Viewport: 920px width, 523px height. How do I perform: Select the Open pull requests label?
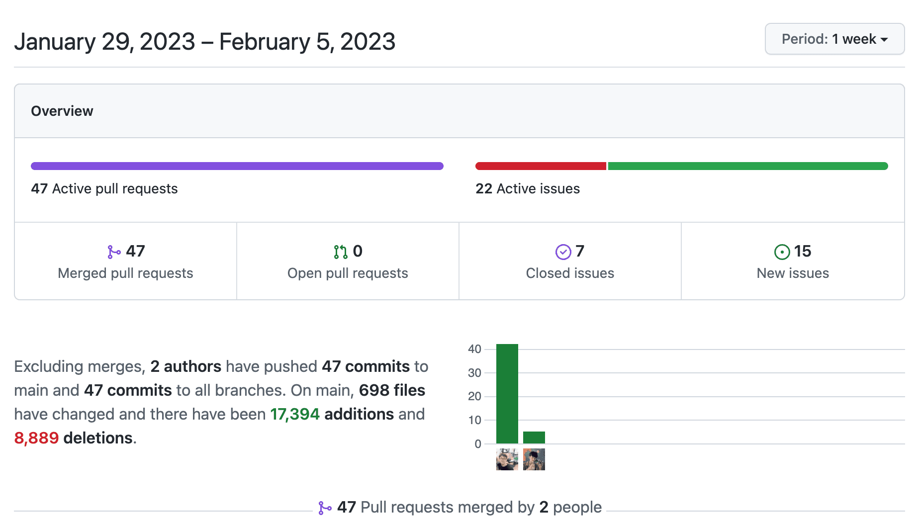(348, 273)
